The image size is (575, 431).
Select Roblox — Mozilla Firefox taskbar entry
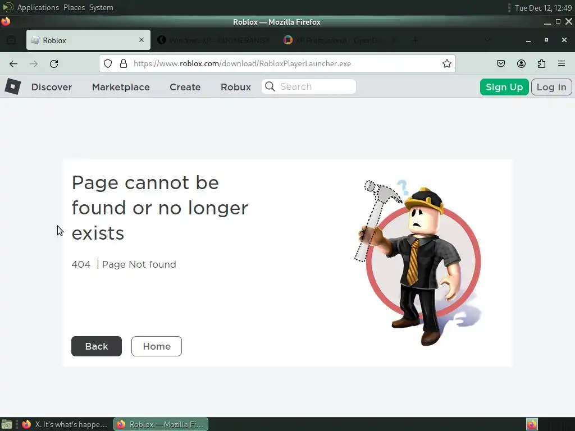pos(161,424)
